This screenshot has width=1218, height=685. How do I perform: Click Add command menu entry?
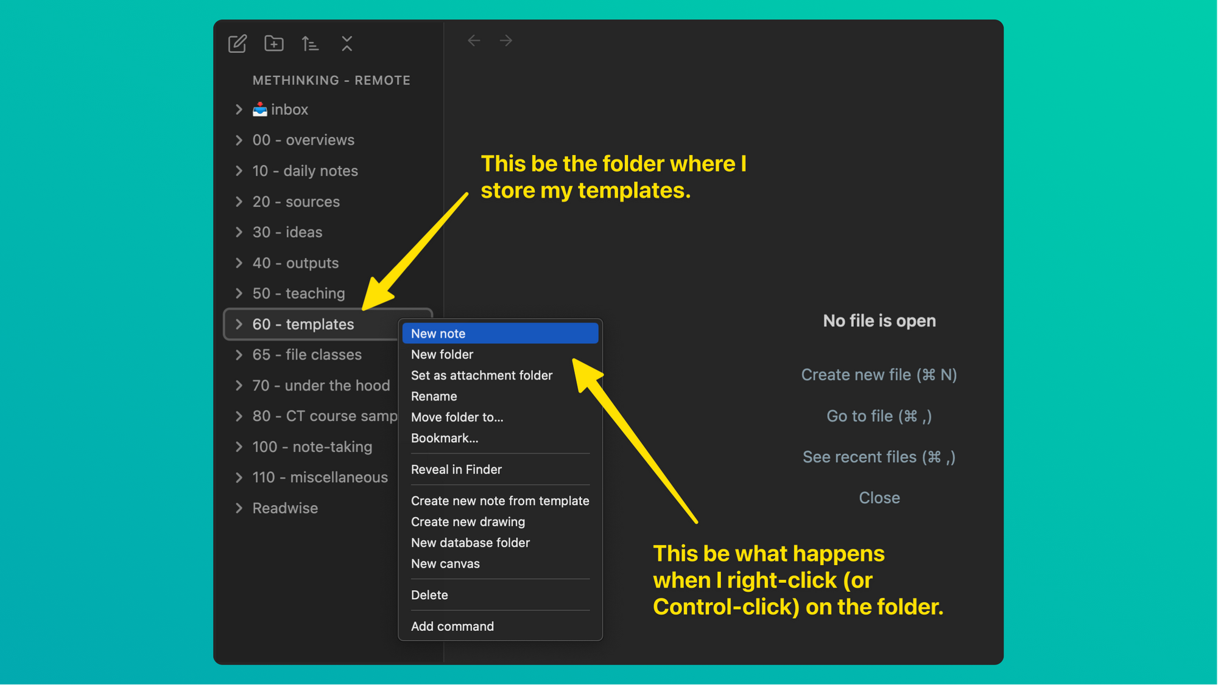pos(452,626)
